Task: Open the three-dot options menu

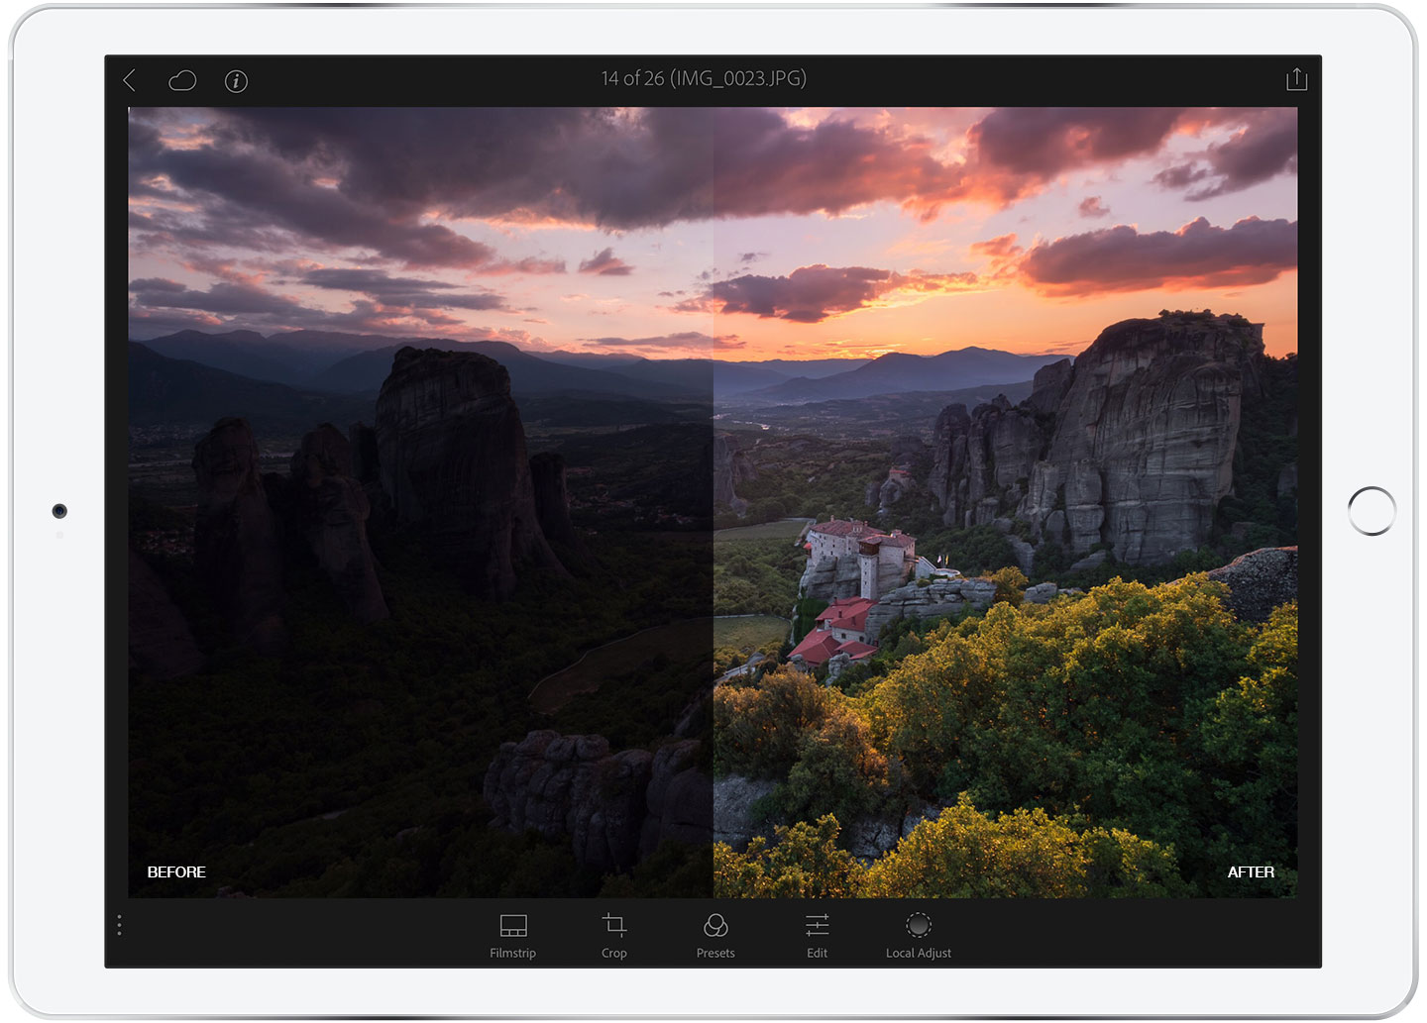Action: coord(119,925)
